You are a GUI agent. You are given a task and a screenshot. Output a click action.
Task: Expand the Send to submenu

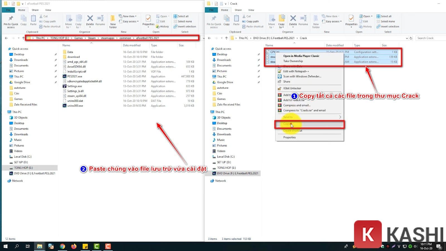click(288, 117)
